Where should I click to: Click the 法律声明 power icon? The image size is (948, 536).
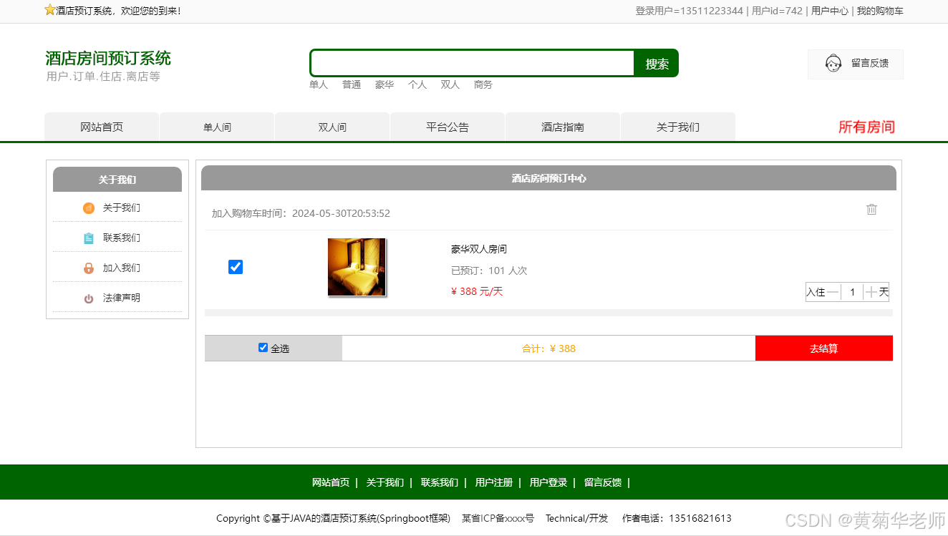[87, 298]
